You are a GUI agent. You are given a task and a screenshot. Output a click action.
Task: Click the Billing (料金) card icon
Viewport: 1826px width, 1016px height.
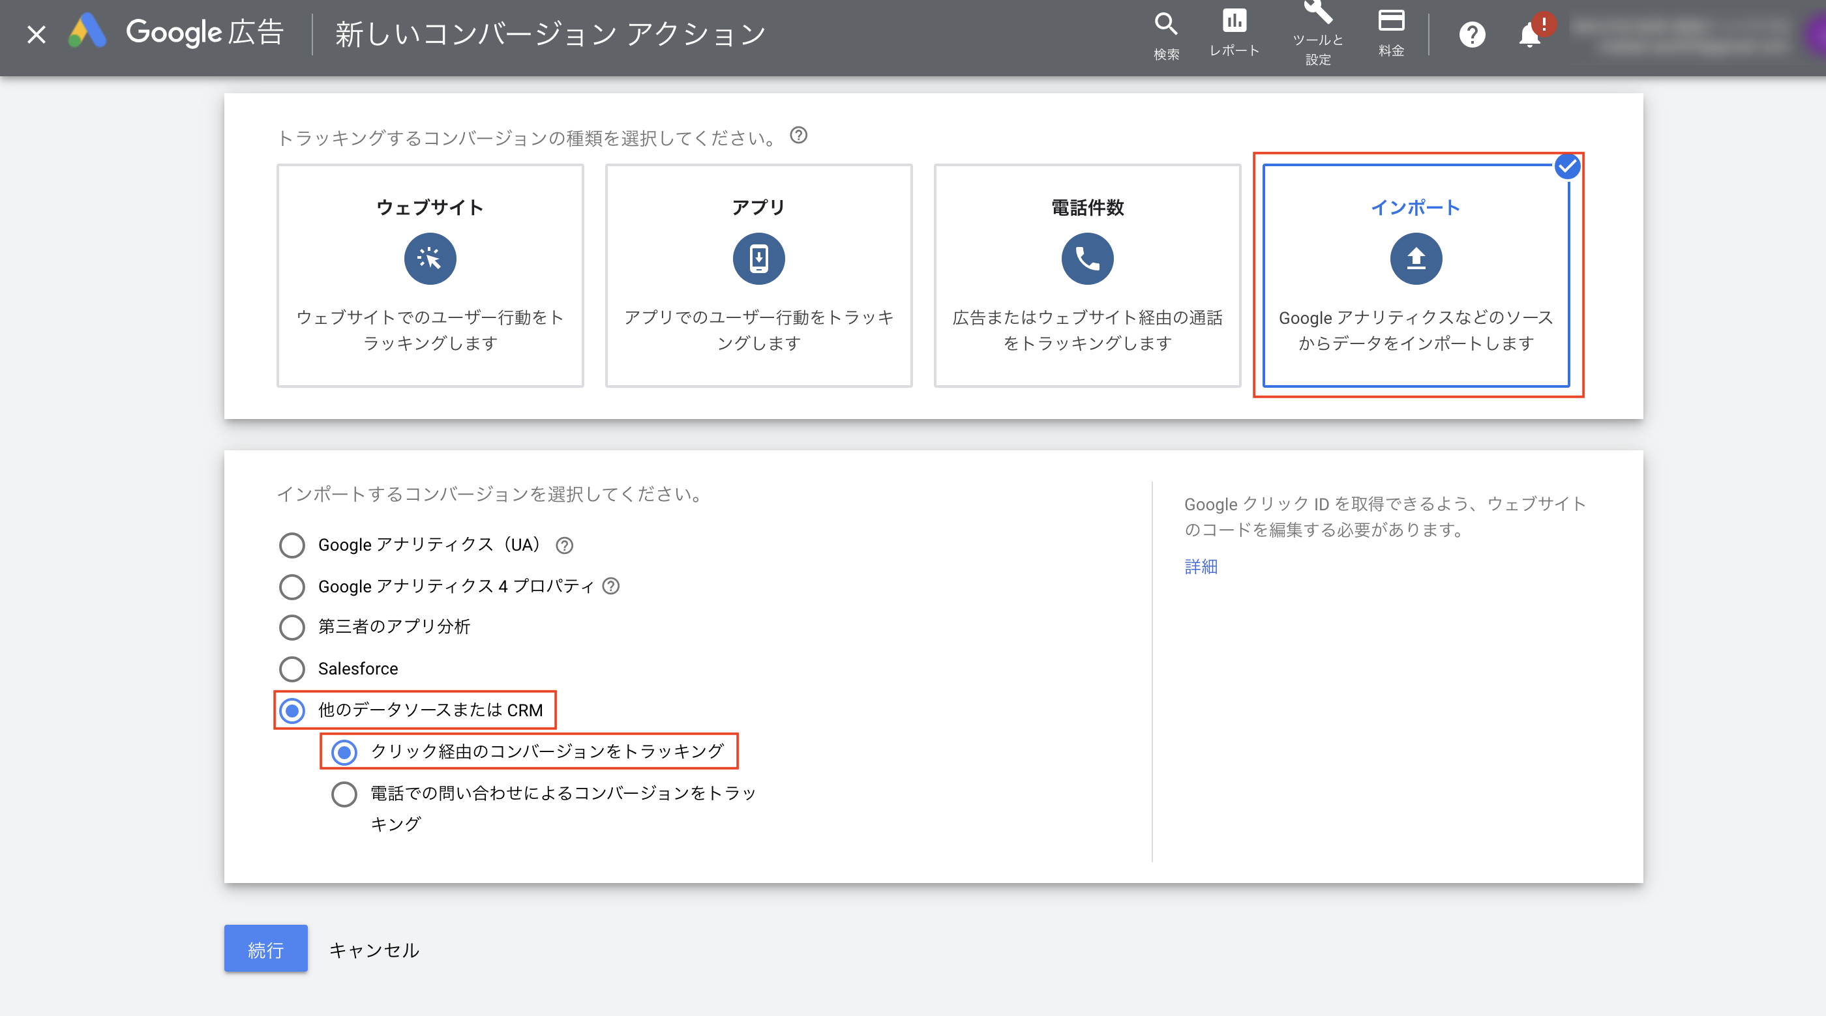coord(1391,22)
